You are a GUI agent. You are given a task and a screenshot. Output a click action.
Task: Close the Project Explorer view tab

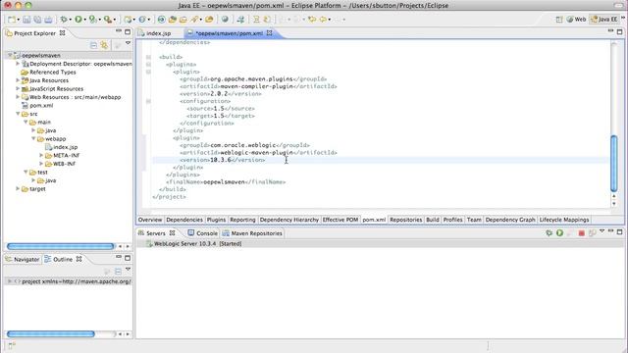pyautogui.click(x=63, y=33)
